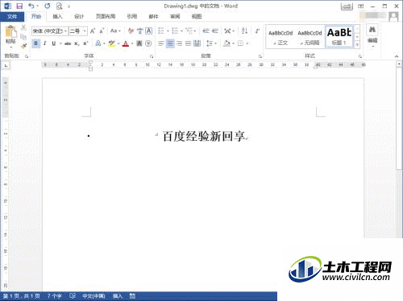Switch to the 设计 design tab
403x301 pixels.
(79, 17)
